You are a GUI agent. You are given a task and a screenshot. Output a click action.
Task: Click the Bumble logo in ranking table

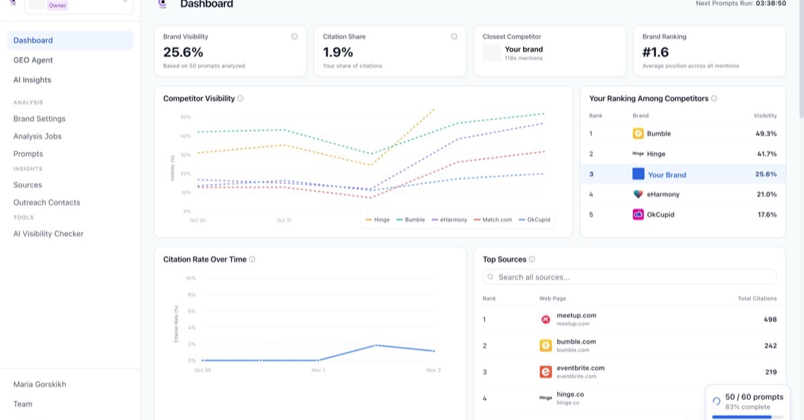[x=638, y=134]
